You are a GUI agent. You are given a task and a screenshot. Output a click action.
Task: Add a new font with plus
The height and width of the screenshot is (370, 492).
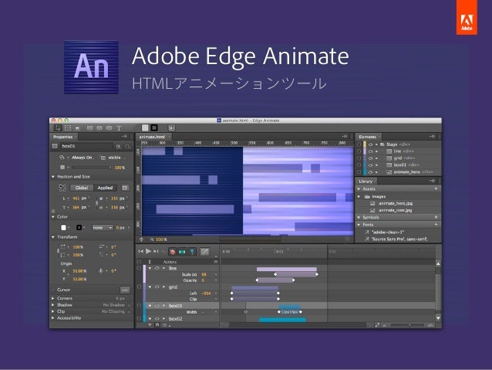point(436,225)
